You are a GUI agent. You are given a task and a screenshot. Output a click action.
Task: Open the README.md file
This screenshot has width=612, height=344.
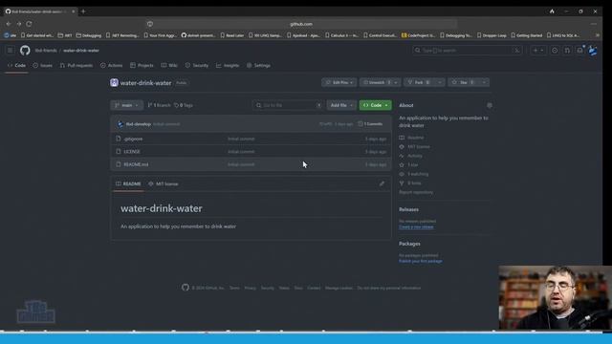pyautogui.click(x=136, y=164)
